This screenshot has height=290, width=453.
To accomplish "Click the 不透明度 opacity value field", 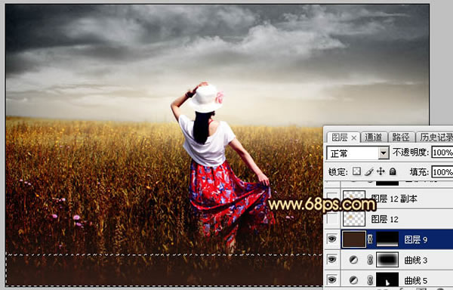I will (442, 153).
